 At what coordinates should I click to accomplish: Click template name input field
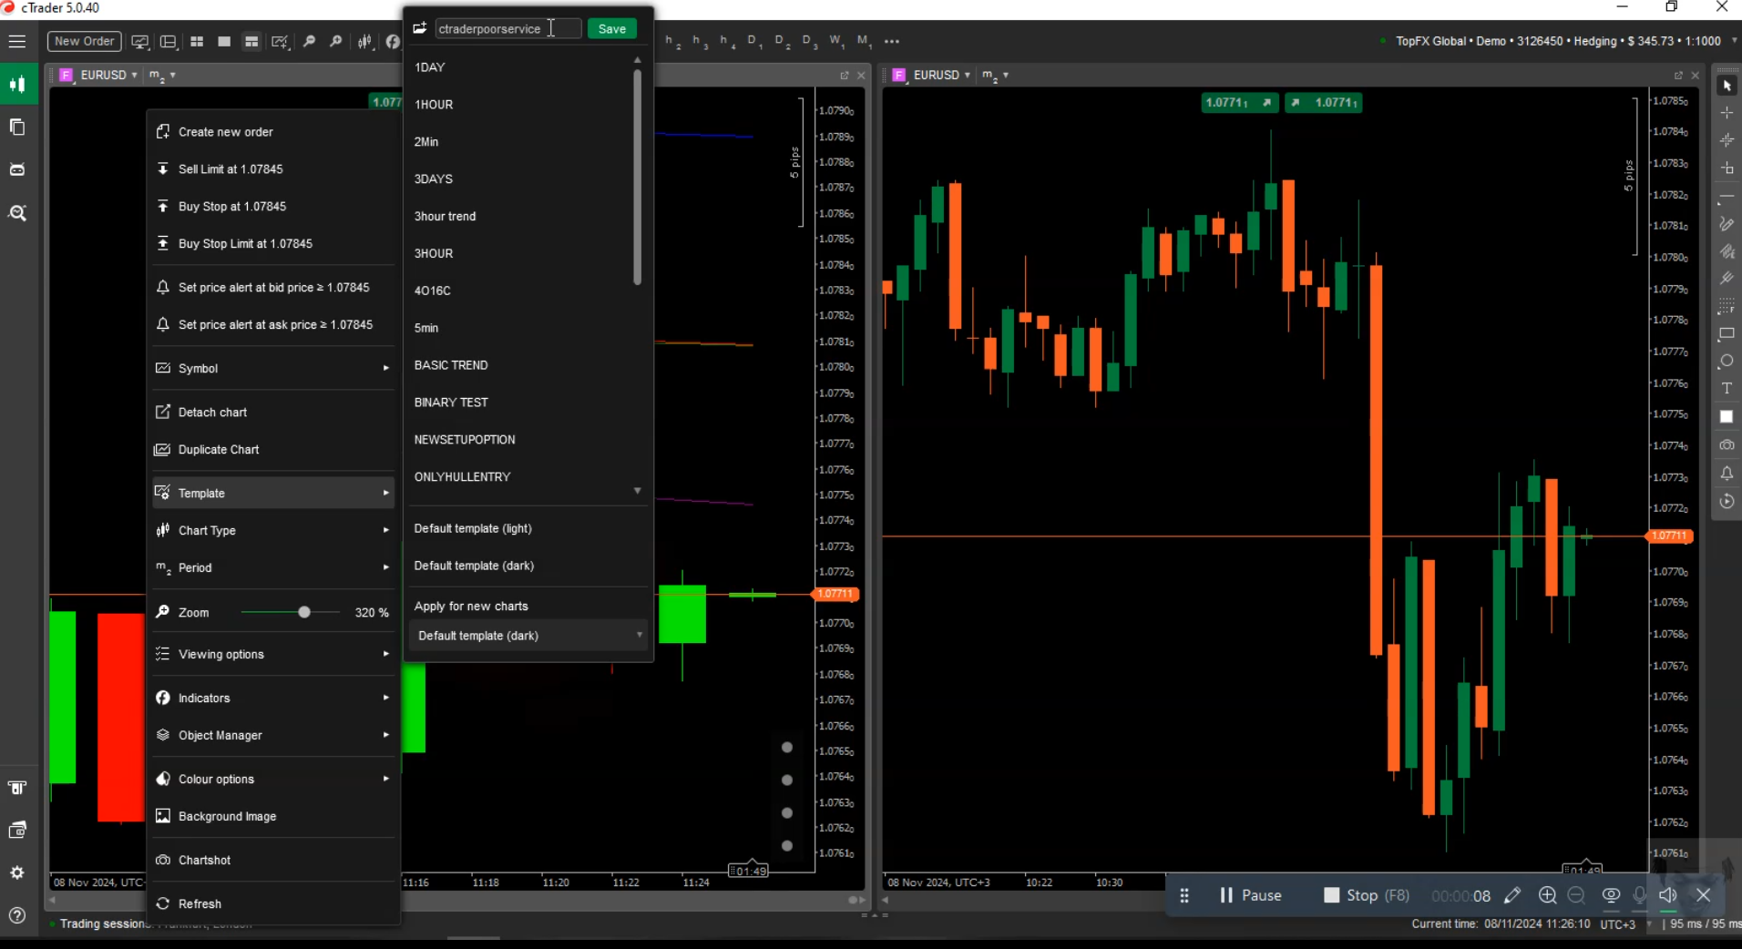(x=507, y=29)
